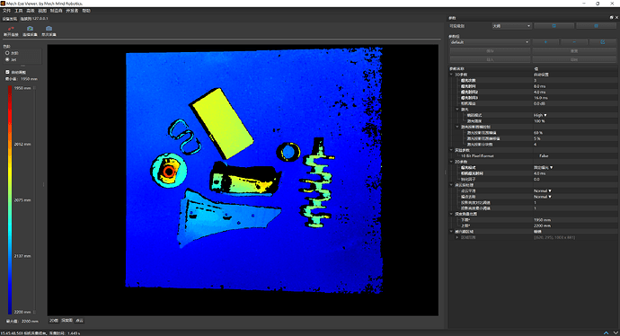The image size is (620, 336).
Task: Open the 'default' parameter group dropdown
Action: 490,42
